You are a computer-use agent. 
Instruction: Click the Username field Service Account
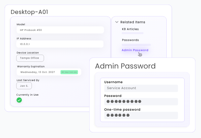[x=141, y=88]
